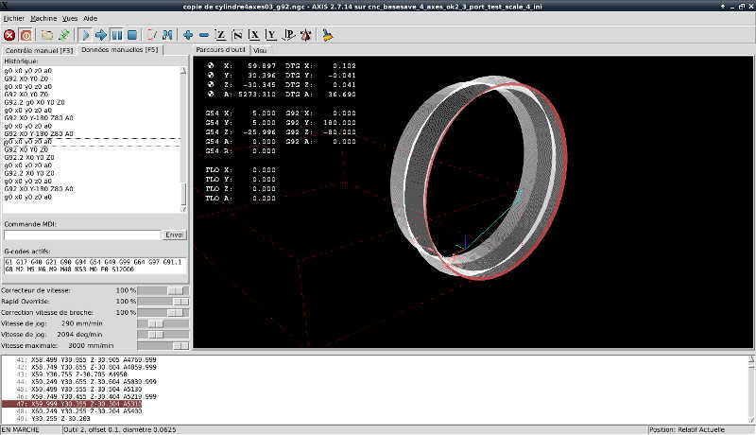The image size is (756, 435).
Task: Switch to perspective P view
Action: (288, 35)
